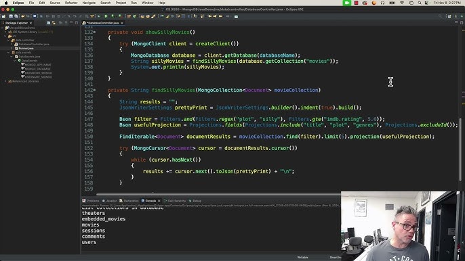Viewport: 465px width, 261px height.
Task: Expand the JRE System Library node
Action: (x=5, y=32)
